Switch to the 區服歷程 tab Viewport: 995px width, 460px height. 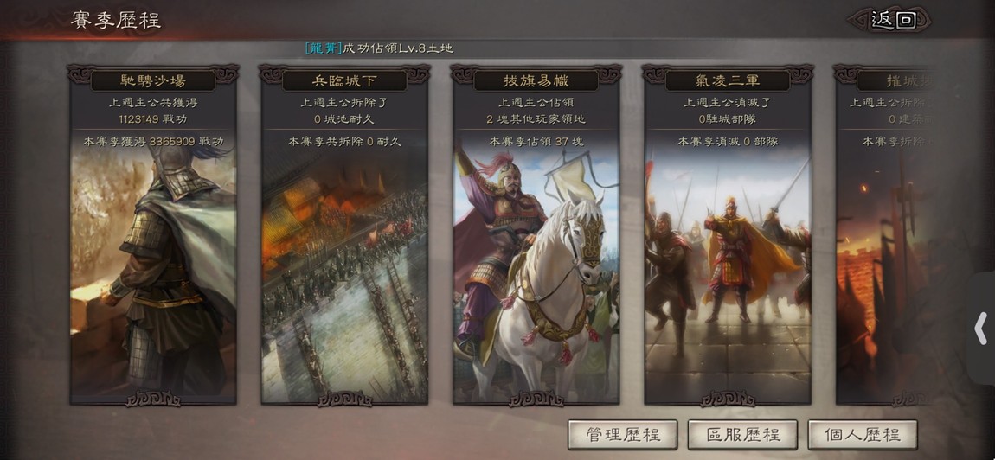click(742, 435)
